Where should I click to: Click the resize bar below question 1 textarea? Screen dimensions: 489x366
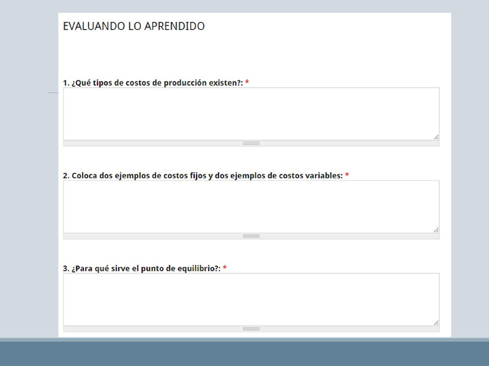click(x=251, y=143)
